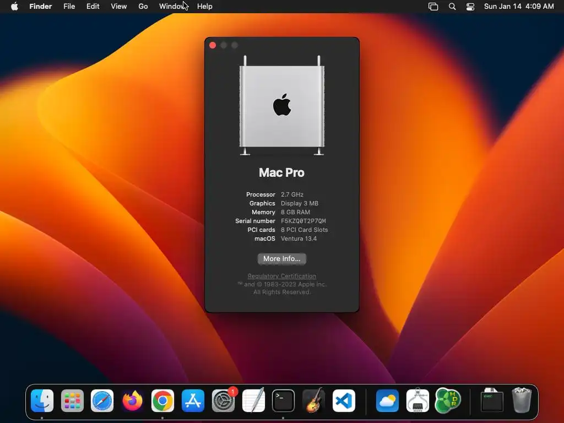Open the exec file icon in Dock

pos(492,400)
